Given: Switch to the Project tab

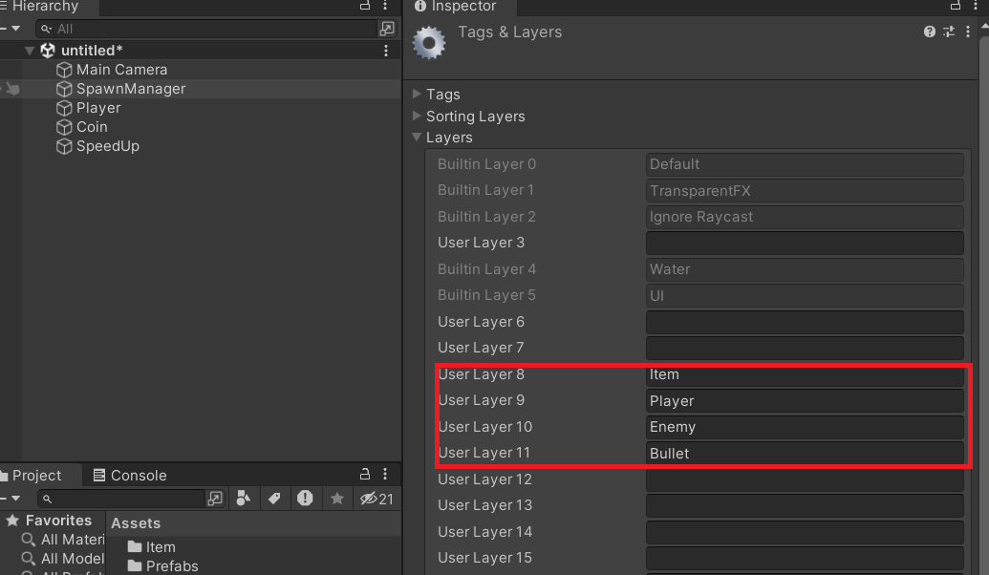Looking at the screenshot, I should tap(37, 475).
